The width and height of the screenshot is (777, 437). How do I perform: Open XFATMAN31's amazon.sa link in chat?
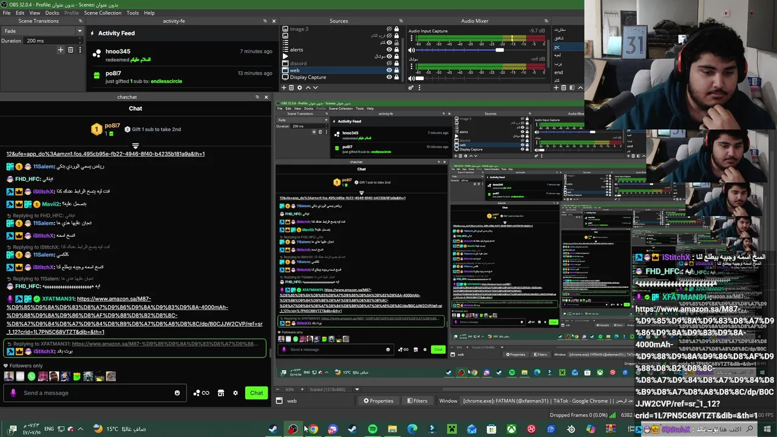click(x=135, y=315)
